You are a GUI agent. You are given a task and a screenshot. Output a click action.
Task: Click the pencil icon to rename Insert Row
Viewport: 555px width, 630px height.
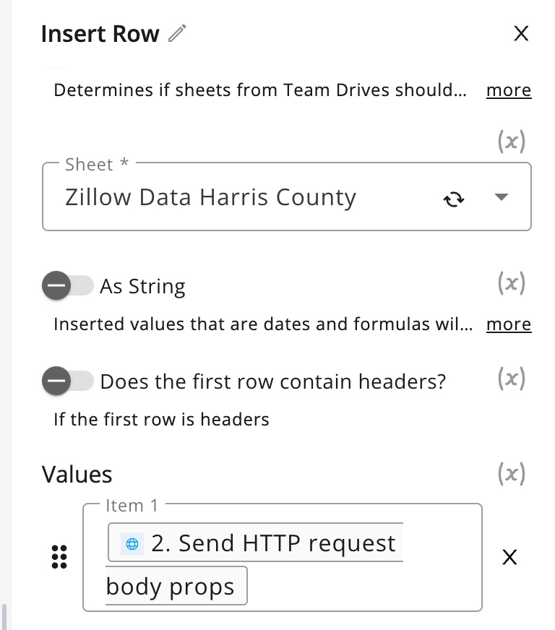tap(177, 33)
